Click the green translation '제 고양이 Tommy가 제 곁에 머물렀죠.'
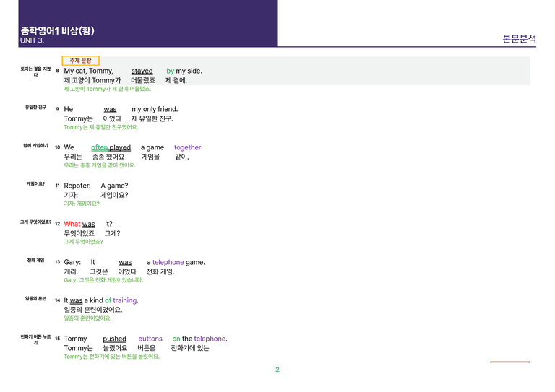The image size is (555, 392). click(x=107, y=89)
